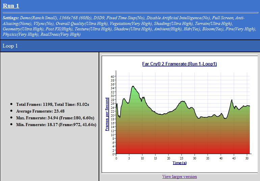Image resolution: width=260 pixels, height=181 pixels.
Task: Click the Settings: label text
Action: (10, 18)
